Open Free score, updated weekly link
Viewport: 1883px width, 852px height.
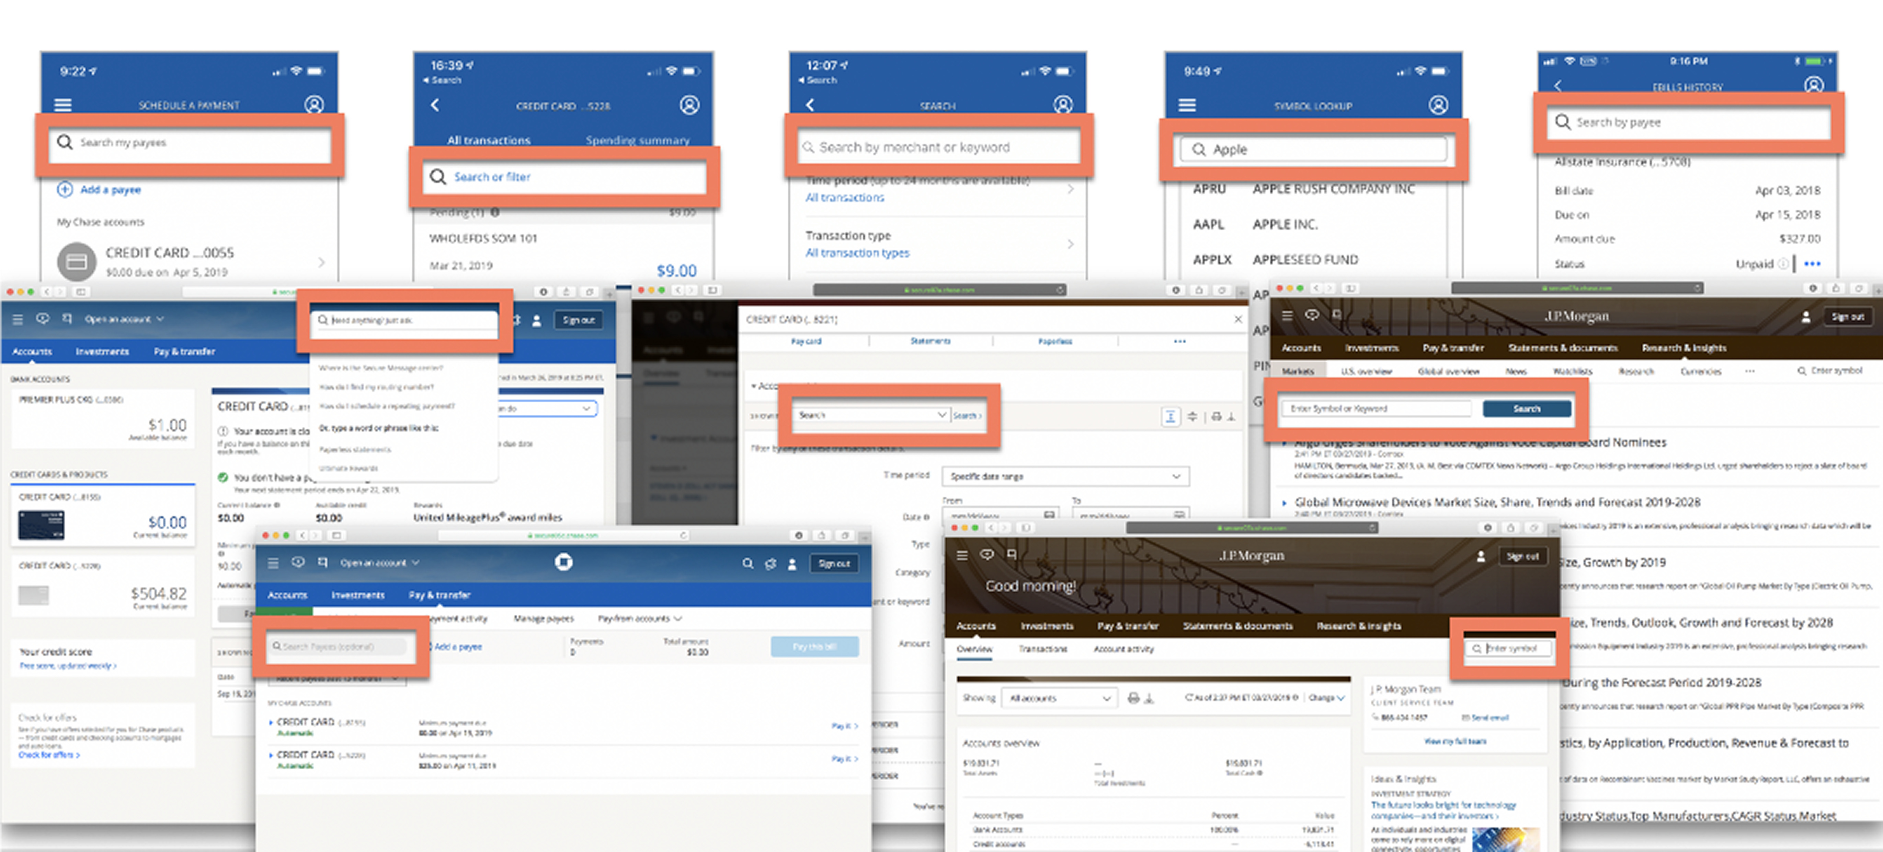[67, 666]
